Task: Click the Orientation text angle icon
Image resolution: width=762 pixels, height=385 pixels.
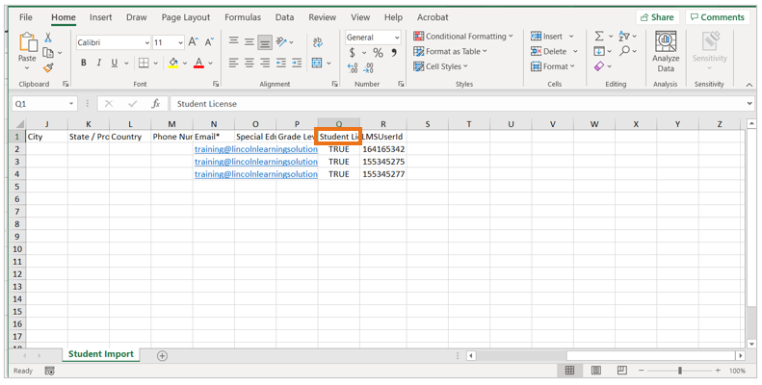Action: 281,41
